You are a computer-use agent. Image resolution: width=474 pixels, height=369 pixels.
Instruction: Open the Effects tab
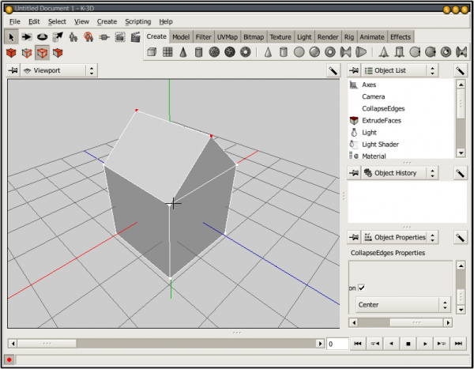pyautogui.click(x=401, y=37)
